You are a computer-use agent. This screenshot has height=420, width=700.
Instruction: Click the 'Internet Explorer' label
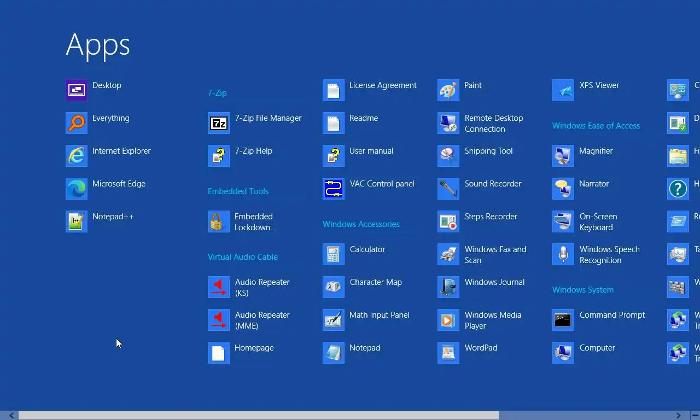[121, 151]
